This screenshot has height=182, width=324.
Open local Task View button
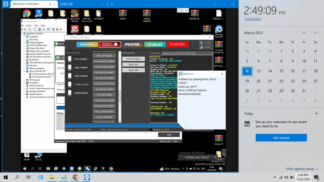click(x=29, y=177)
